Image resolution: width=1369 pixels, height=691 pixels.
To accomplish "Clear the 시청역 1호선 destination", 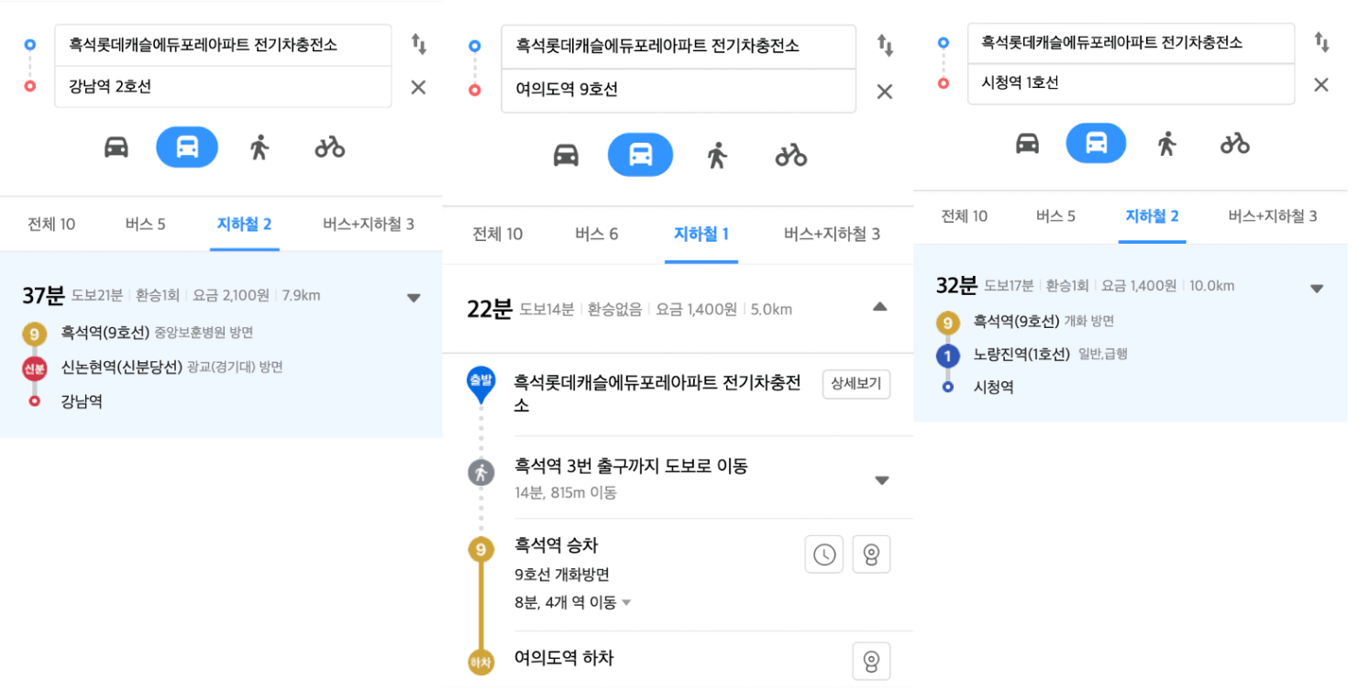I will (x=1321, y=85).
